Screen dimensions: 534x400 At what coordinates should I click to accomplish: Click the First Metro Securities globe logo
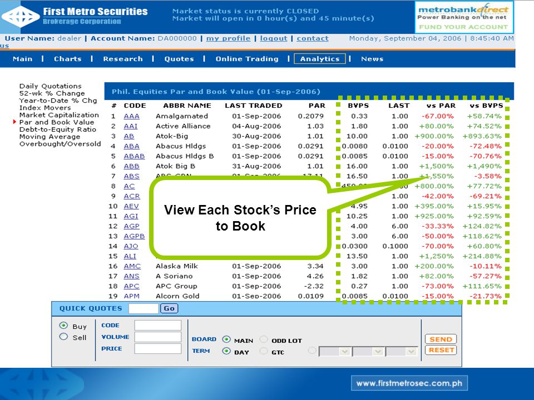[x=21, y=17]
